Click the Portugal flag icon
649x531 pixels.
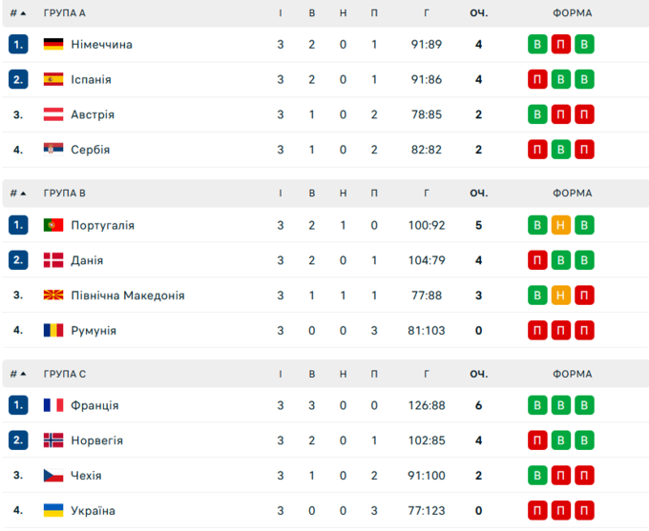tap(53, 226)
